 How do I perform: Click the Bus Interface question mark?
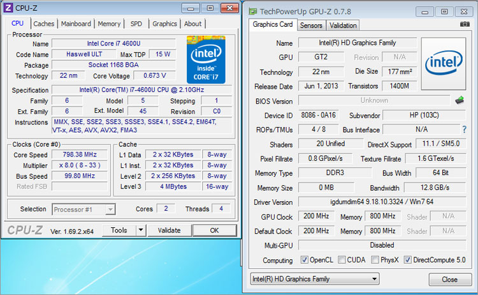pos(464,130)
